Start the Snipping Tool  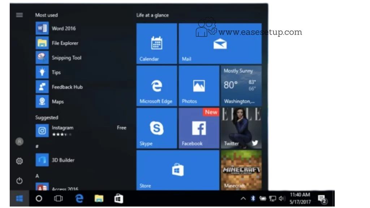point(81,57)
